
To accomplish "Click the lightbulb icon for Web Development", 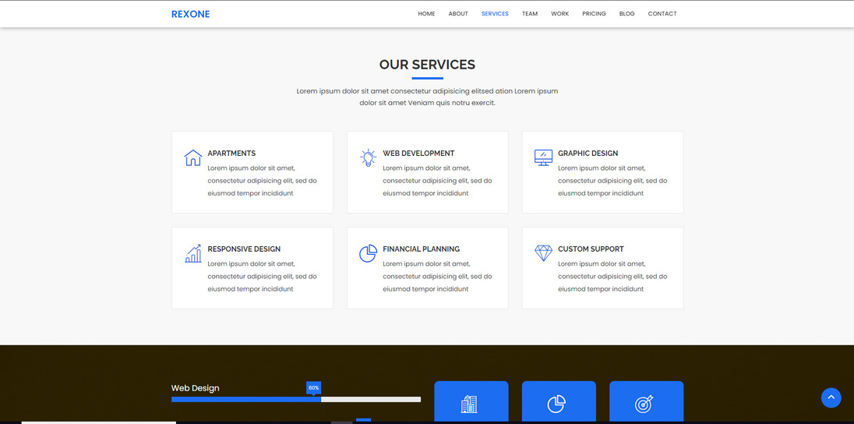I will tap(368, 157).
